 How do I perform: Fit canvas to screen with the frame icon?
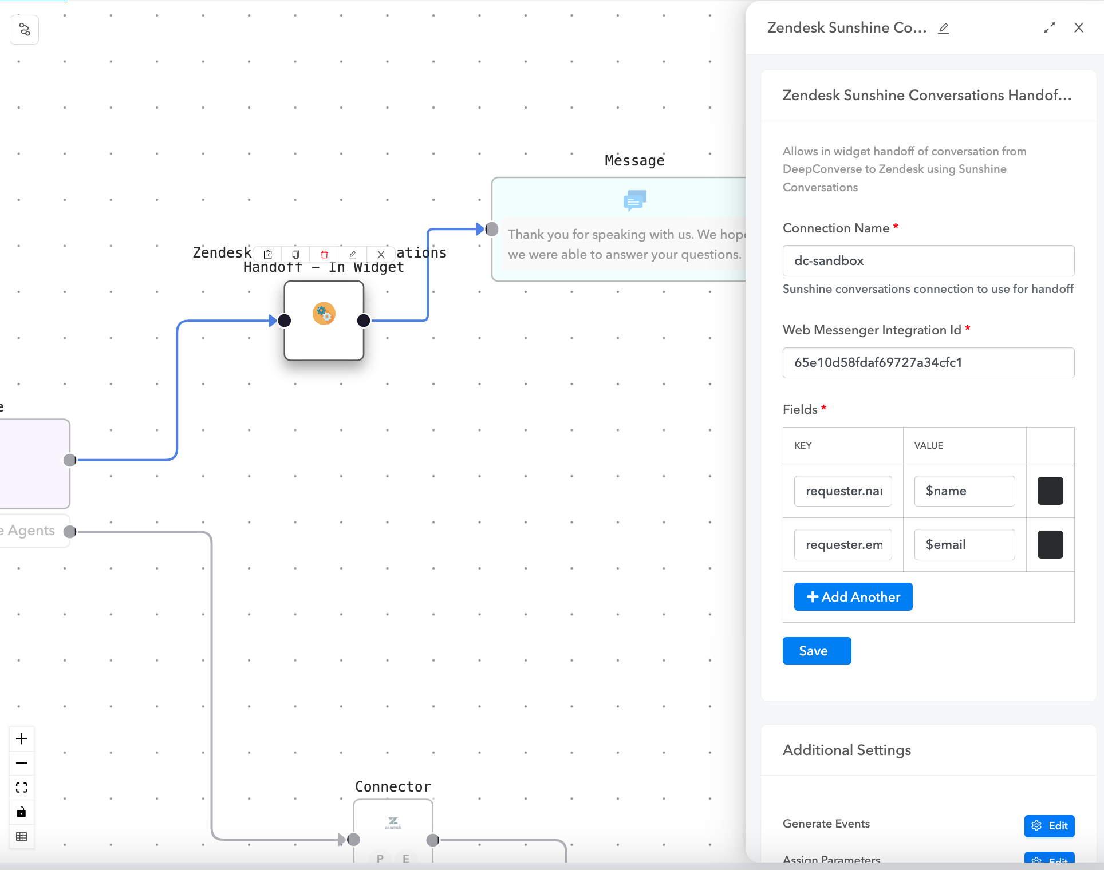click(22, 788)
